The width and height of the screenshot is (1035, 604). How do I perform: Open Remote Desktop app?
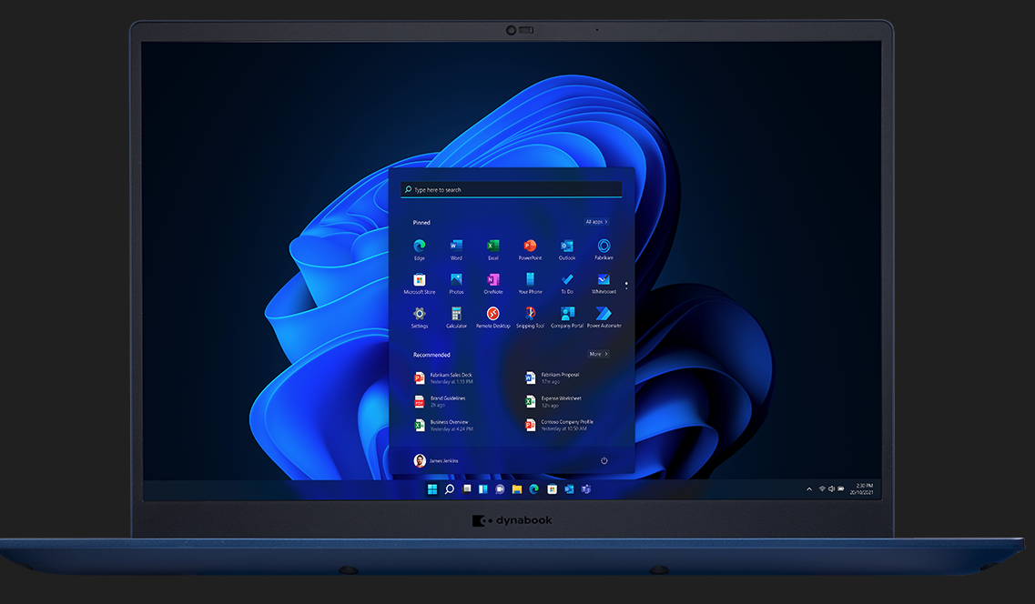492,315
